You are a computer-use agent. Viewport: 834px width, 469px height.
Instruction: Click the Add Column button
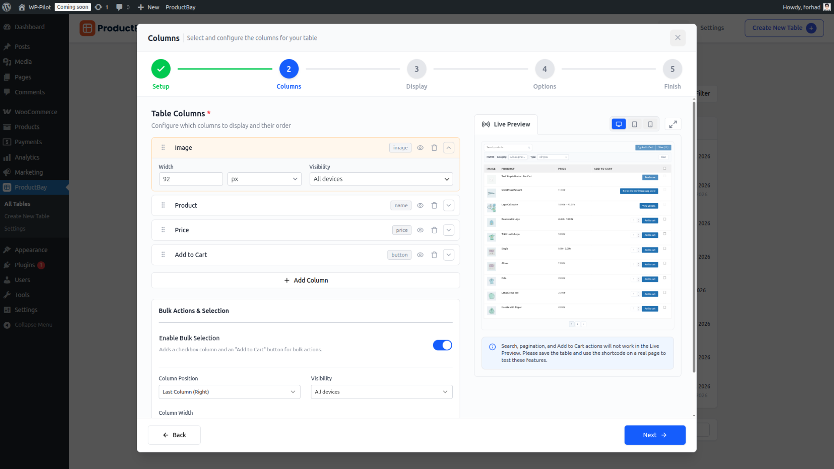coord(305,280)
